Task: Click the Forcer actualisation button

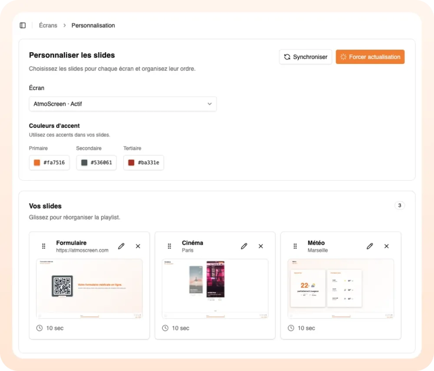Action: click(x=370, y=57)
